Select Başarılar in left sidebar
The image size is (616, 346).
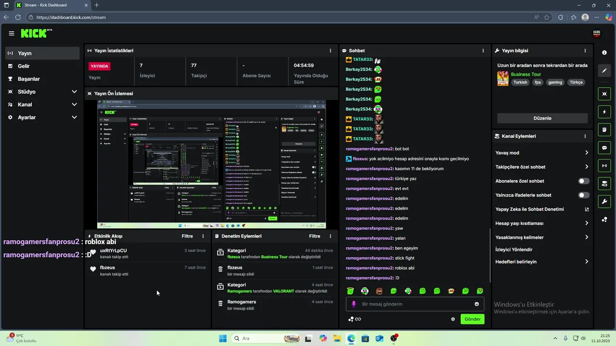point(42,79)
